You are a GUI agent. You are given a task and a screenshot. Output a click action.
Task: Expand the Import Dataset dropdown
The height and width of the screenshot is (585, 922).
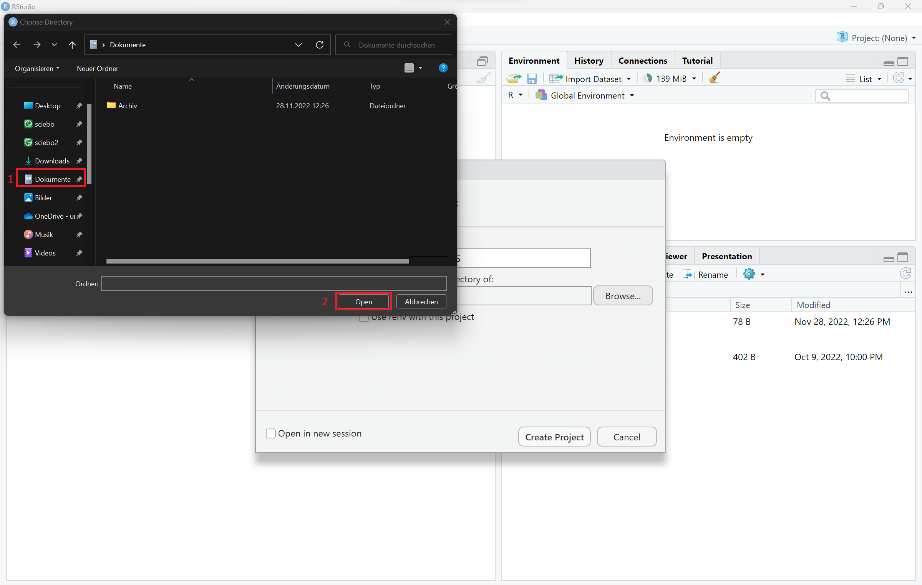[592, 79]
